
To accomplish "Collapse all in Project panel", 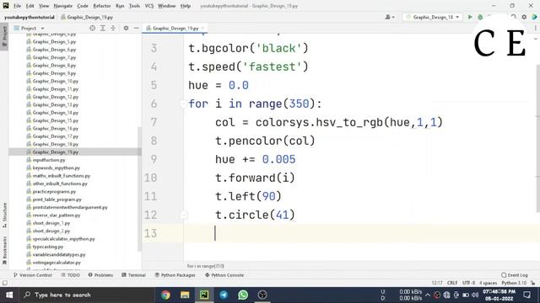I will 113,28.
